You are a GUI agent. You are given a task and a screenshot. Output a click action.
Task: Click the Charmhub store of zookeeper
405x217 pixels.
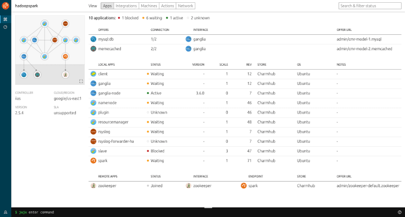pos(306,186)
